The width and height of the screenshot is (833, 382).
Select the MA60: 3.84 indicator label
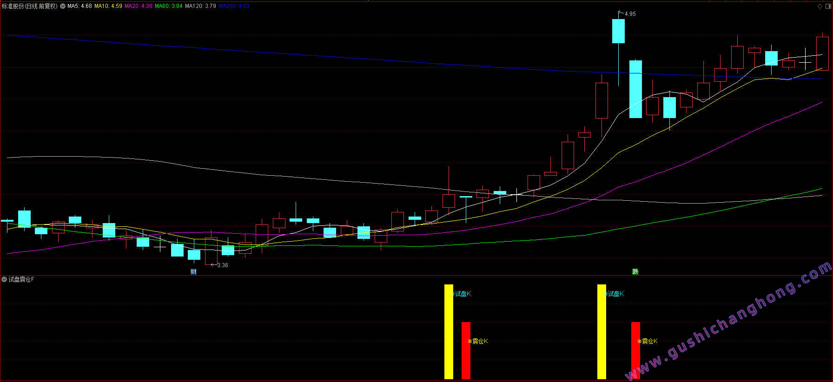[169, 6]
